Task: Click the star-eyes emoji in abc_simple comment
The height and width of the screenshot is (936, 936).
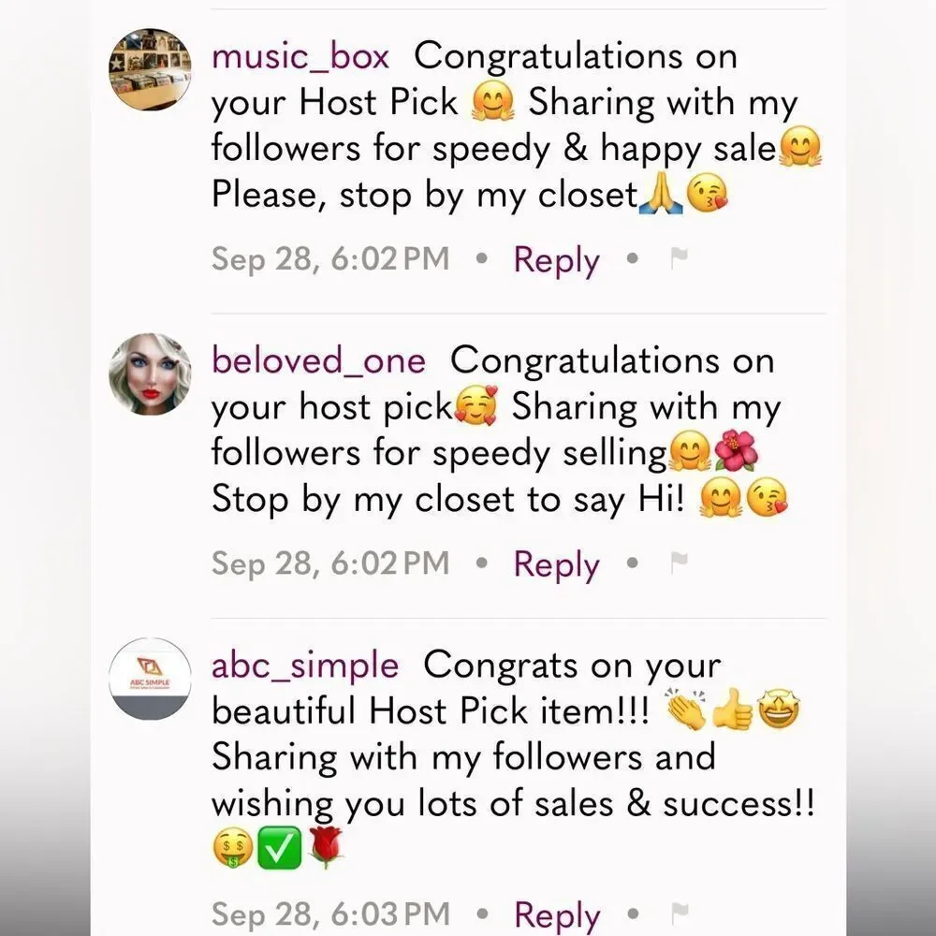Action: [x=779, y=709]
